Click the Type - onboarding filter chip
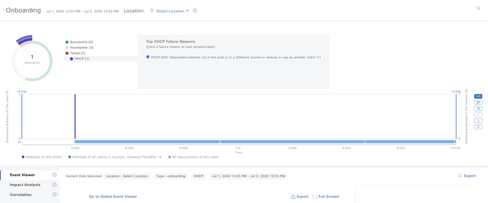The image size is (488, 203). [x=171, y=176]
